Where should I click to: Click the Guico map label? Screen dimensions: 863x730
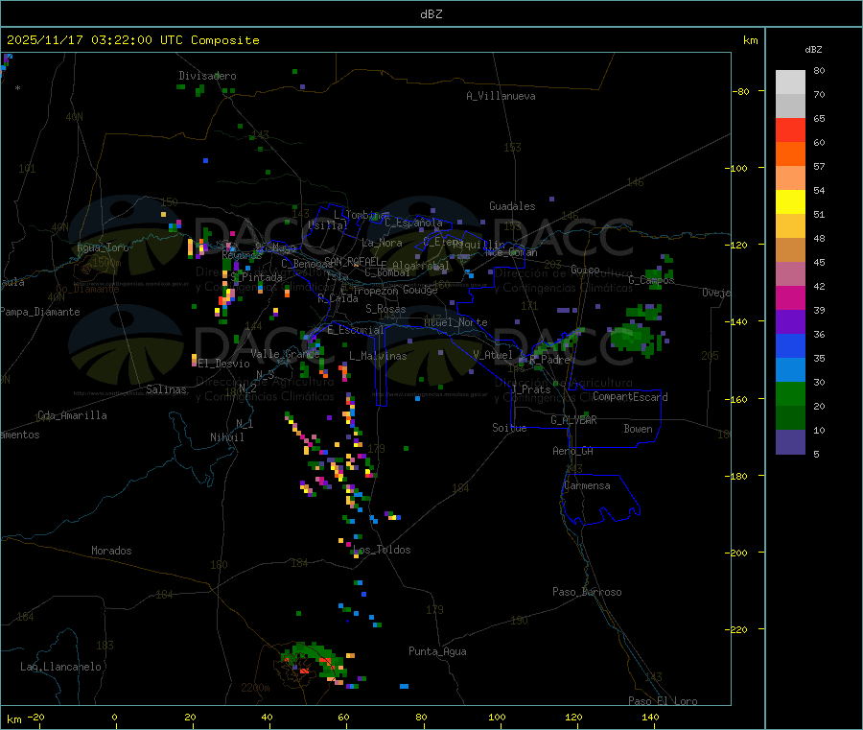585,270
